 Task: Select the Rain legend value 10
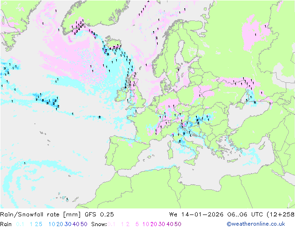coord(52,224)
